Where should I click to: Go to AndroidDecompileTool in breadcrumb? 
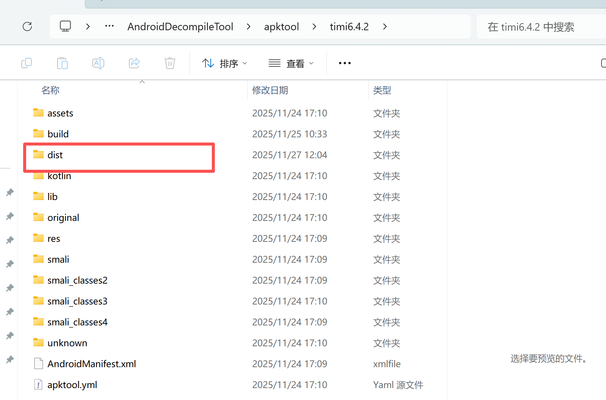tap(180, 27)
